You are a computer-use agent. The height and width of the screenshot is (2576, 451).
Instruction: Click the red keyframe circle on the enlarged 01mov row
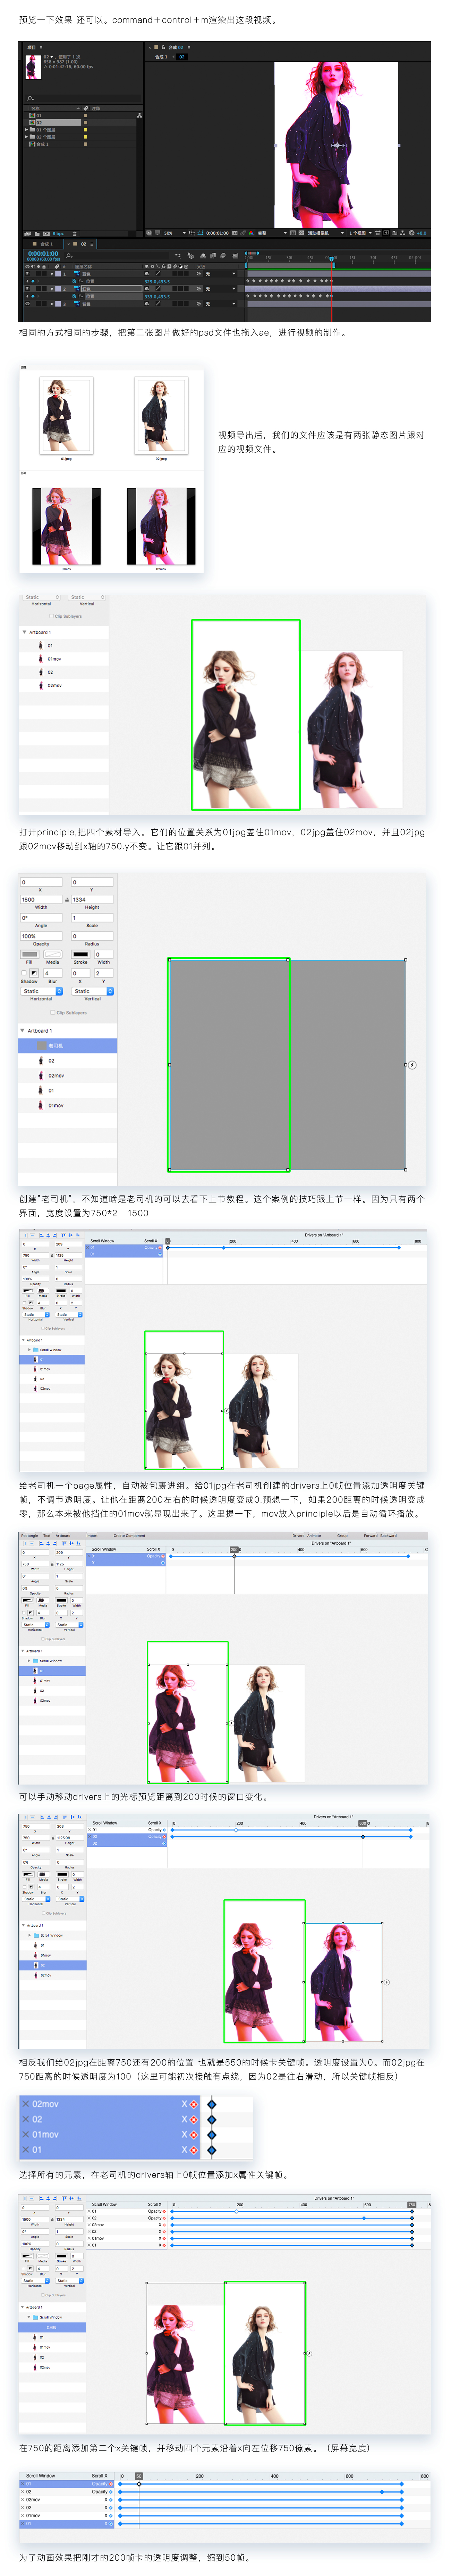(x=194, y=2135)
